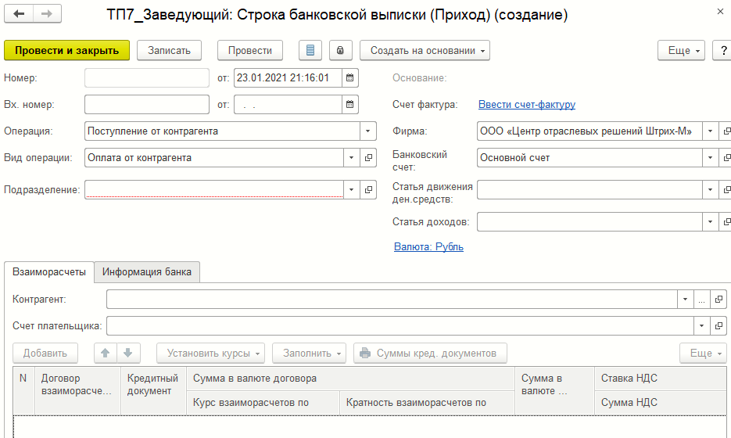This screenshot has width=731, height=438.
Task: Open calendar picker for document date
Action: (x=350, y=78)
